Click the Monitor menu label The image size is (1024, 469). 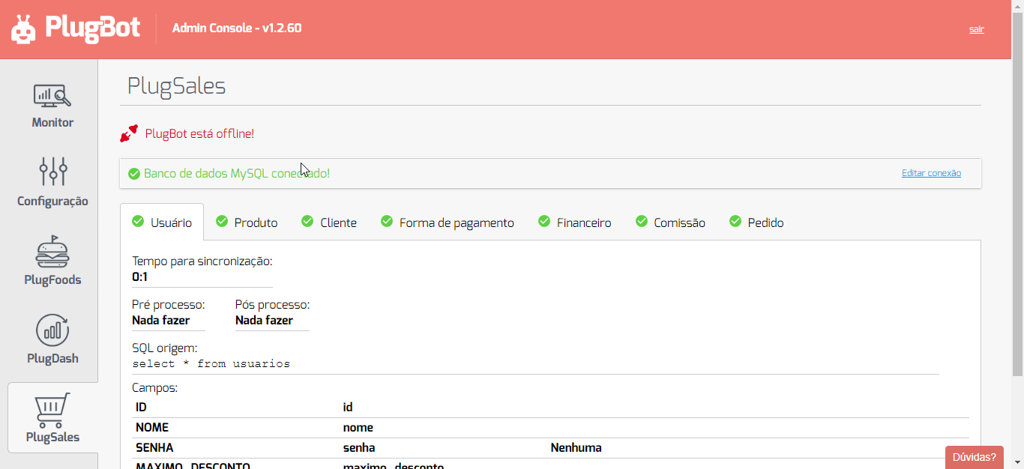pos(52,122)
